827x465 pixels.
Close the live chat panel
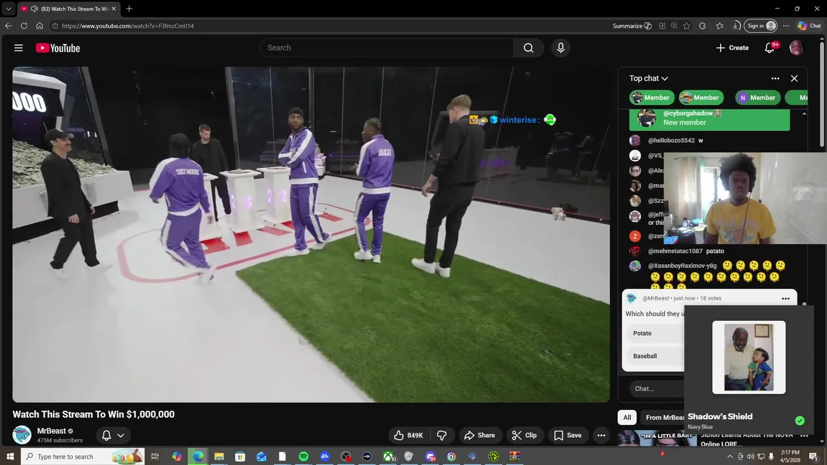coord(794,78)
